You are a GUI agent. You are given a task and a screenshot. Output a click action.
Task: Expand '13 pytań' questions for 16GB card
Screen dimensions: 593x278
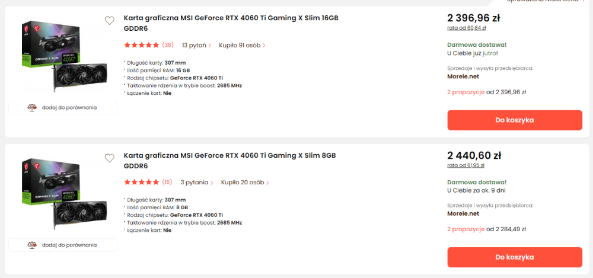click(x=196, y=45)
